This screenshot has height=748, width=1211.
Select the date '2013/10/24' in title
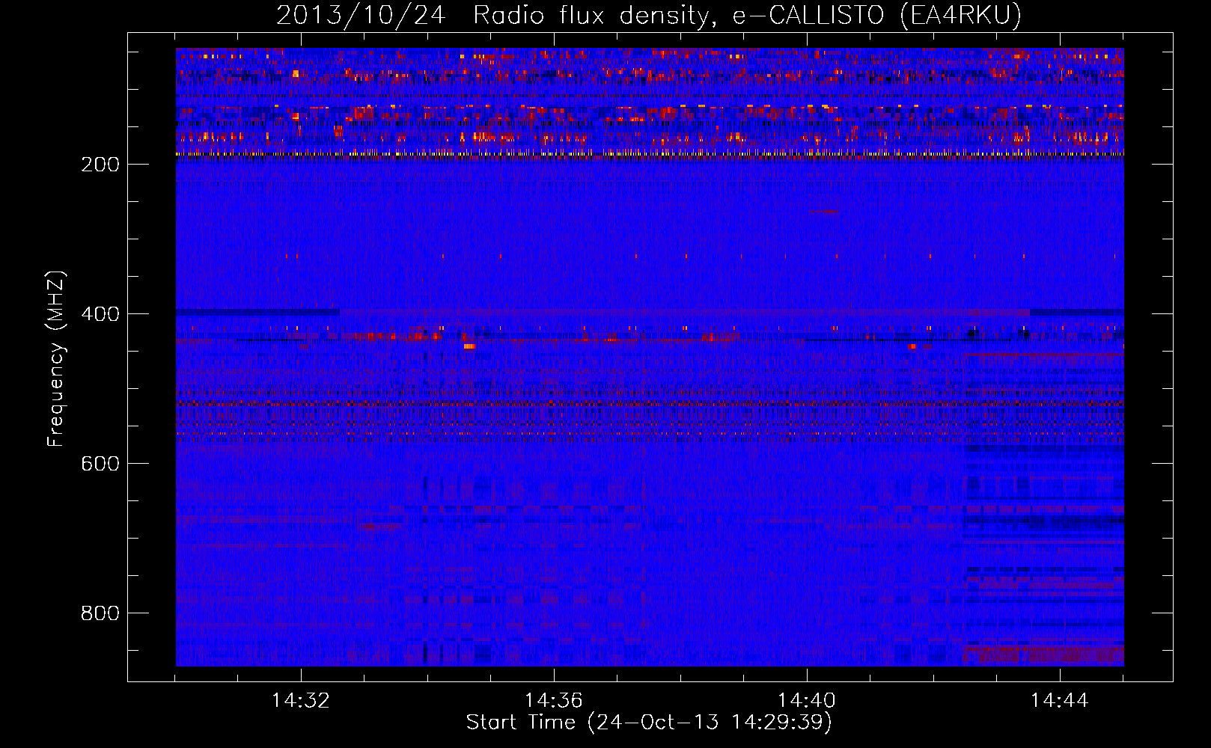click(x=361, y=15)
